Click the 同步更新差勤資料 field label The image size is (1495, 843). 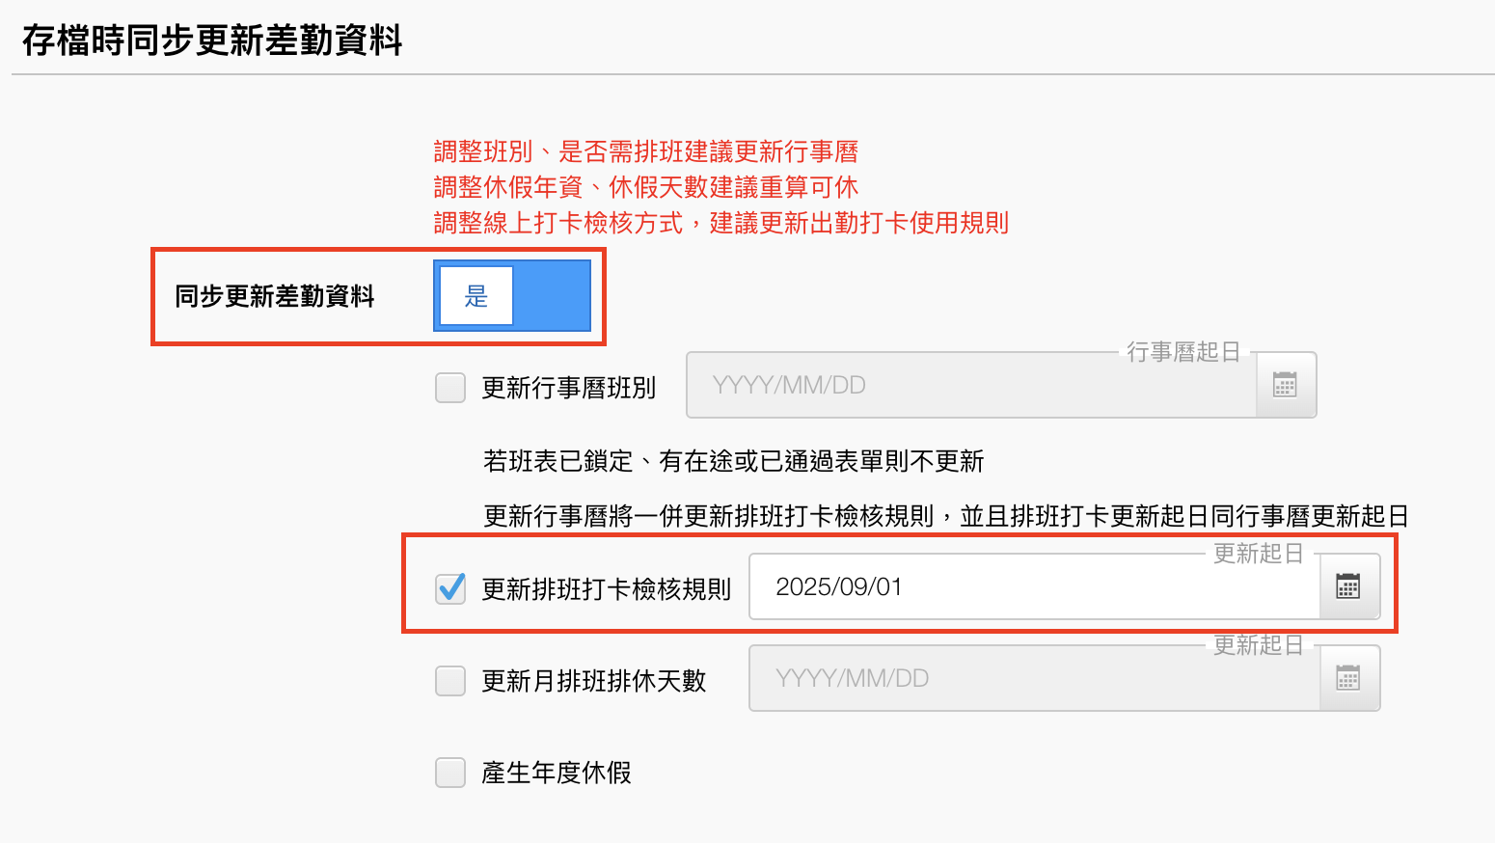275,296
